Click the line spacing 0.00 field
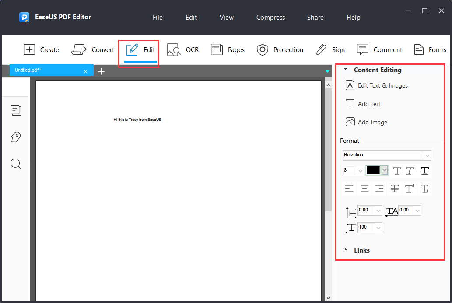 tap(366, 210)
